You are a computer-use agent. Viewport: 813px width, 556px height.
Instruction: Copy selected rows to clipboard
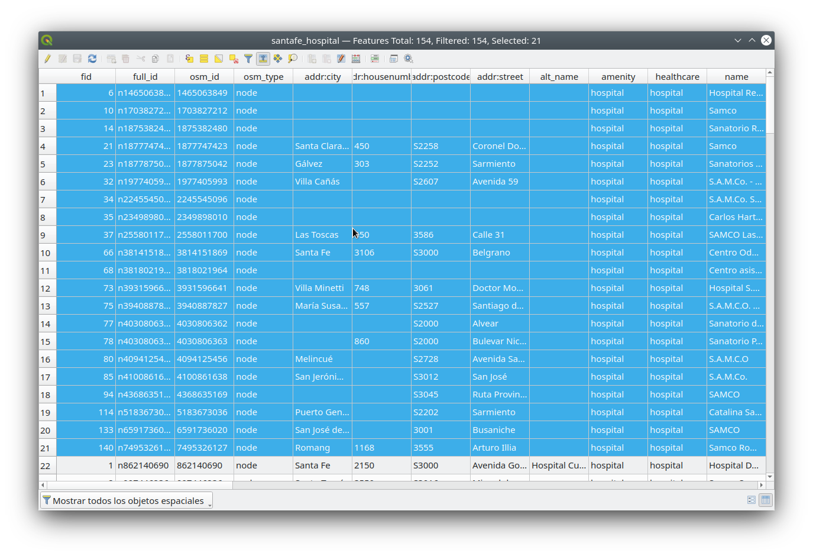pyautogui.click(x=156, y=59)
